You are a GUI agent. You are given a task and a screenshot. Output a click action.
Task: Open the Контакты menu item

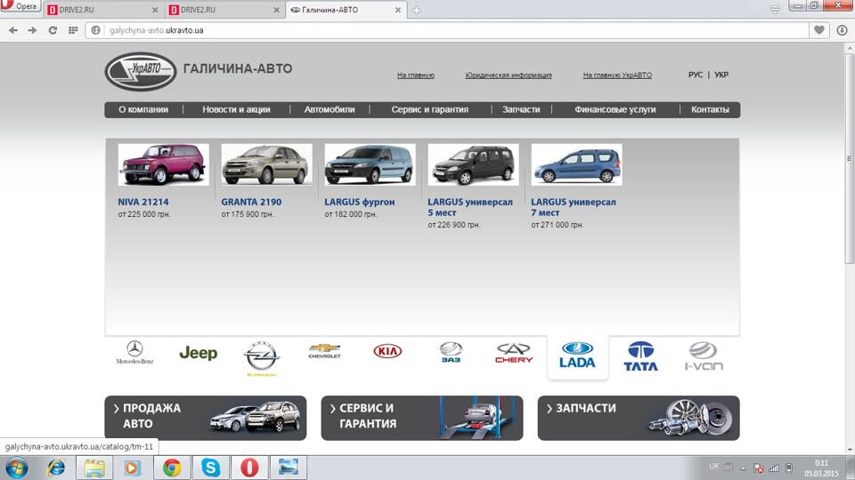tap(710, 109)
